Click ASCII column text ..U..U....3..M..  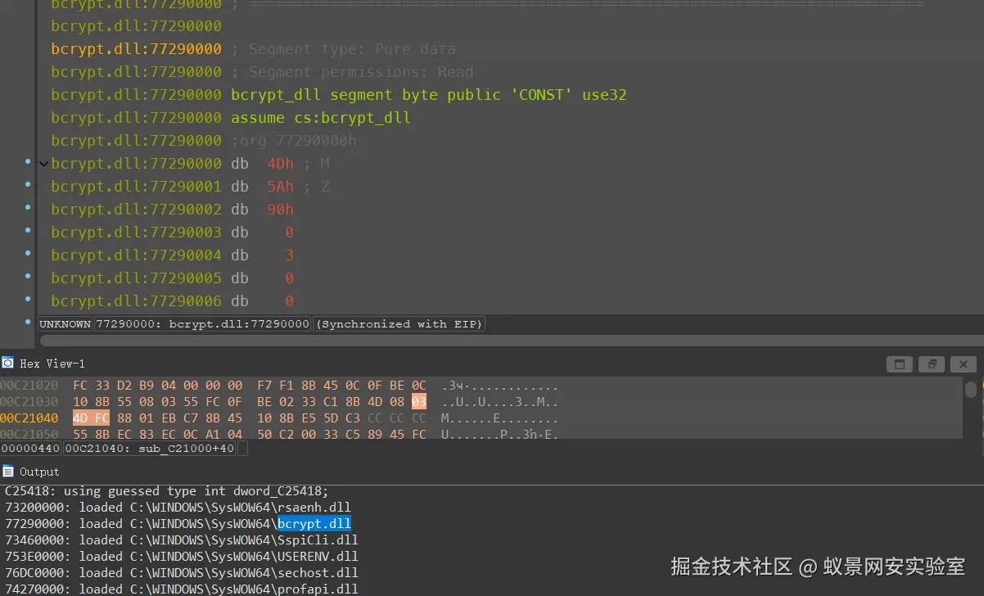(499, 402)
